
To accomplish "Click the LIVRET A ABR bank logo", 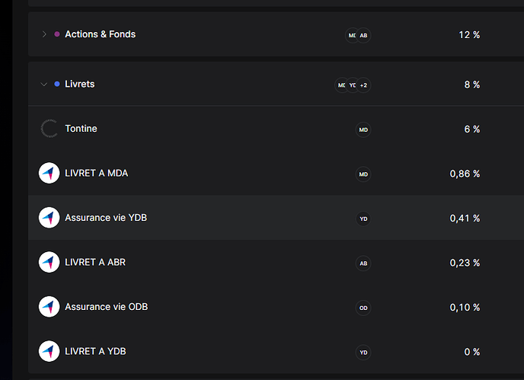I will point(49,262).
